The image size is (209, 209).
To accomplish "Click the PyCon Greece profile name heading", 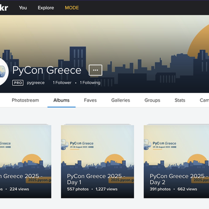I will pyautogui.click(x=47, y=70).
